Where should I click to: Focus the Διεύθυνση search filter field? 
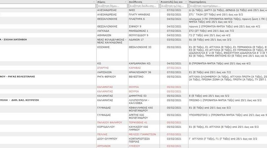click(143, 6)
